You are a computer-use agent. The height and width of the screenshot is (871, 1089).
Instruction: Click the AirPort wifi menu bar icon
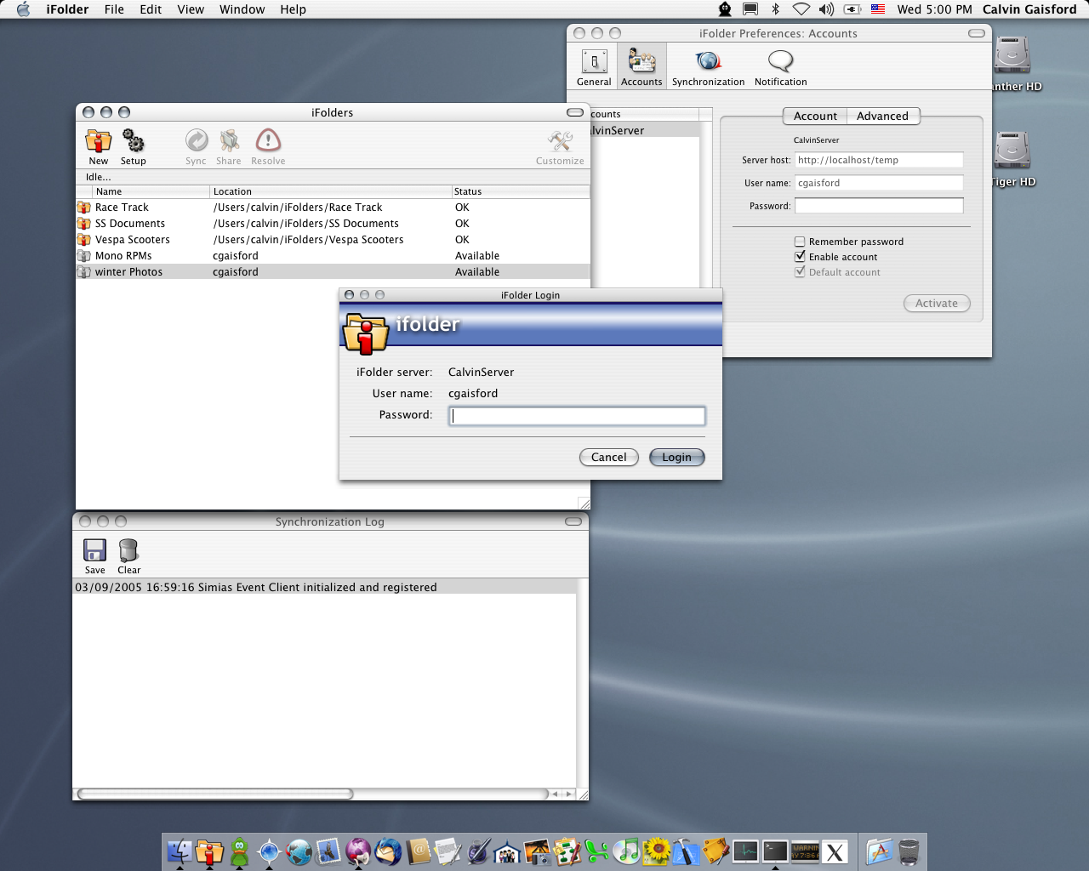click(801, 9)
